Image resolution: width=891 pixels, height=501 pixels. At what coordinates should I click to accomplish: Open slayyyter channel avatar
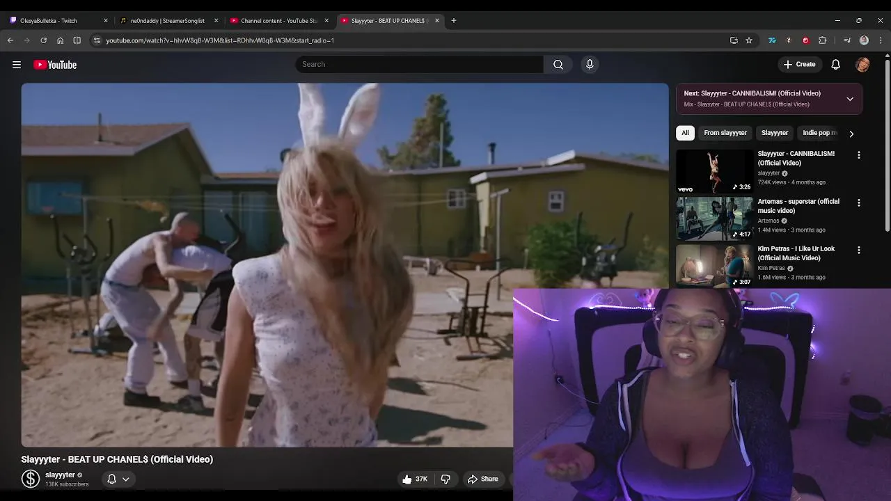(31, 479)
